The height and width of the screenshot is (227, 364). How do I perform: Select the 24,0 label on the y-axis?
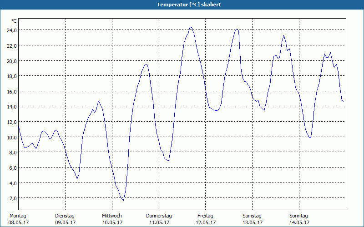(x=11, y=30)
